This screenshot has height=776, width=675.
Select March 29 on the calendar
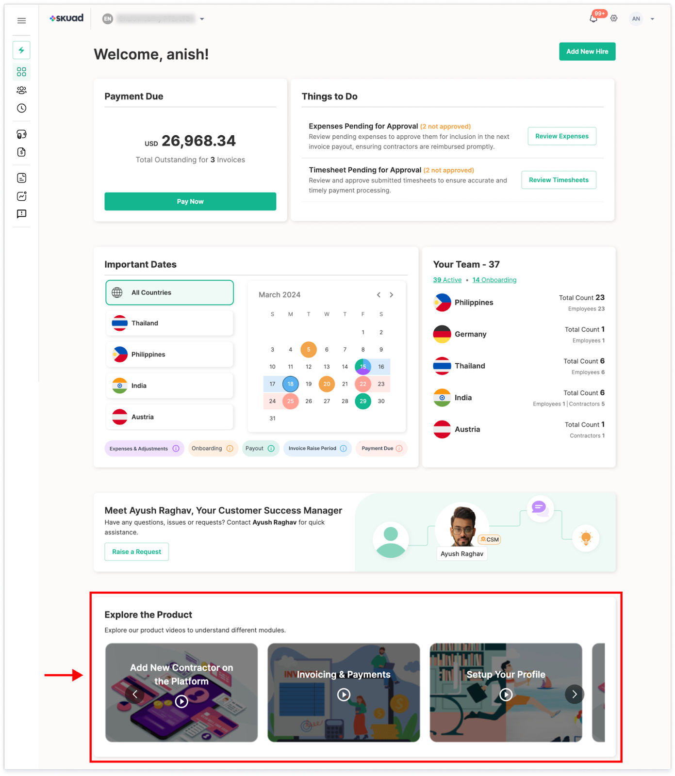[363, 401]
